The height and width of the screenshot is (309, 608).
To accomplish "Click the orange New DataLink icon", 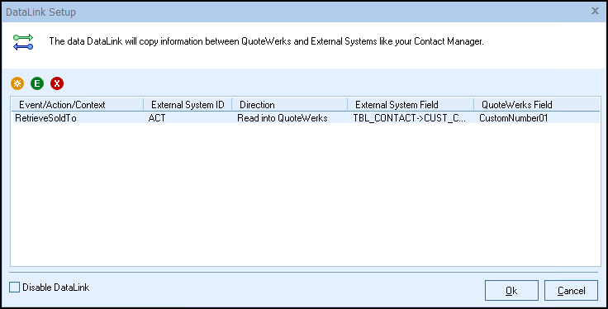I will (x=17, y=83).
